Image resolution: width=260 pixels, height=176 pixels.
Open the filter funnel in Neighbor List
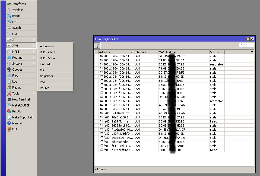pyautogui.click(x=97, y=45)
